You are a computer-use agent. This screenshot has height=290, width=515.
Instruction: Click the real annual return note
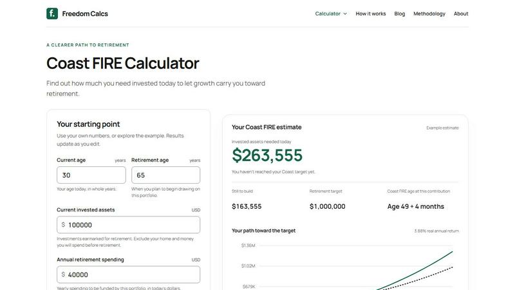point(436,231)
